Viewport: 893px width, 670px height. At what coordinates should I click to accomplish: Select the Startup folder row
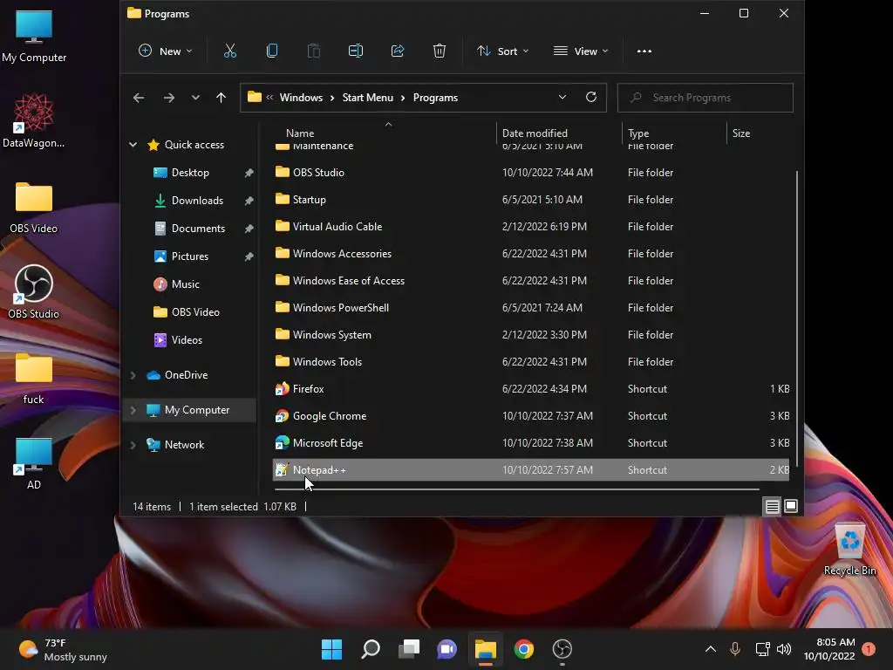(x=531, y=200)
